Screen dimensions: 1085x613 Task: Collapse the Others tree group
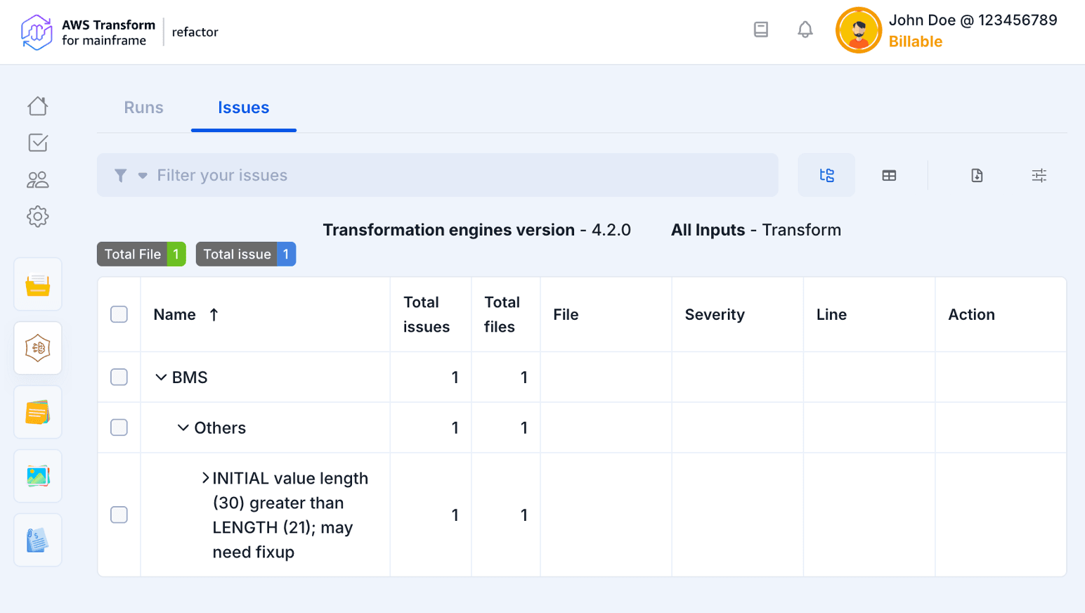[x=183, y=428]
